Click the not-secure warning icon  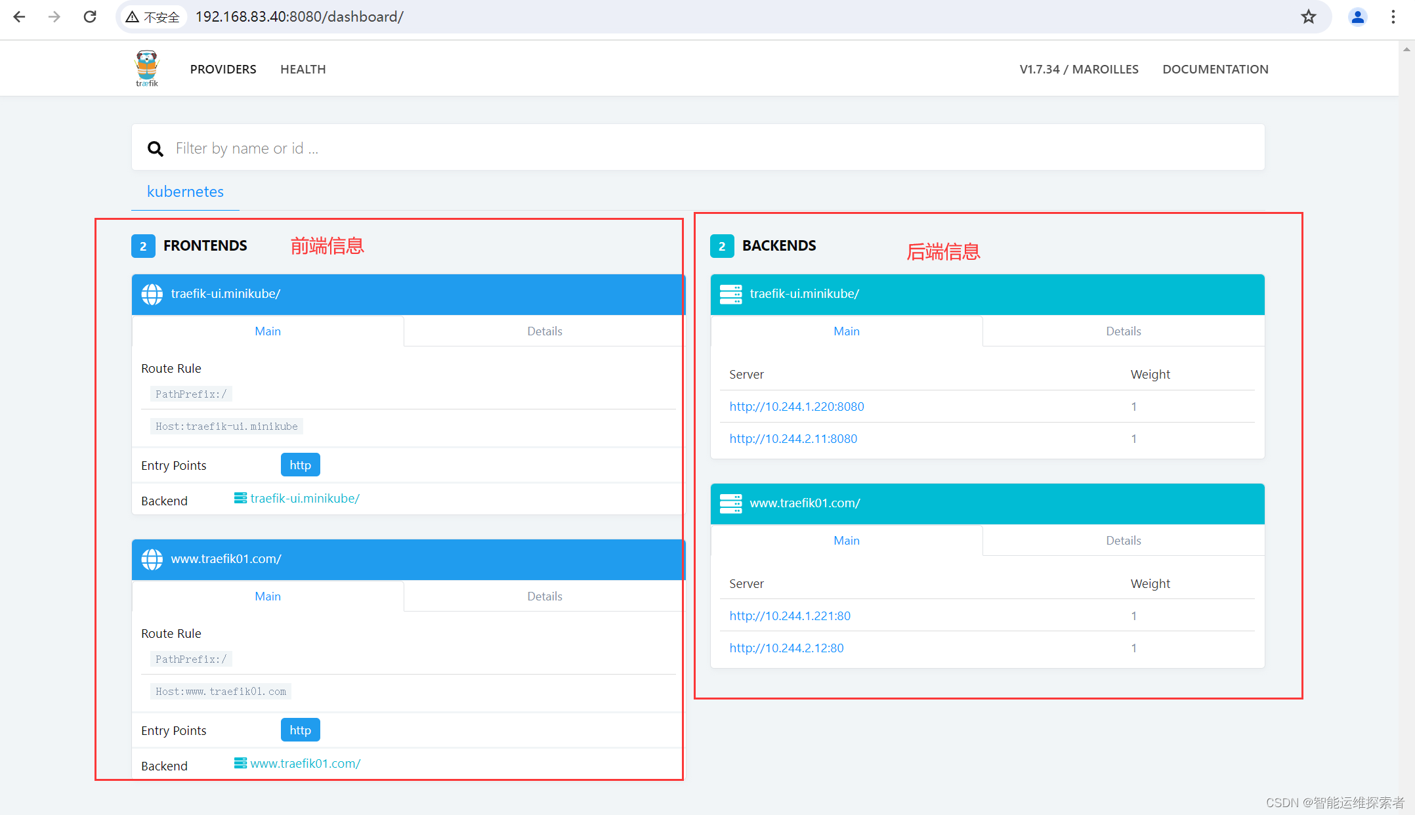click(x=133, y=17)
